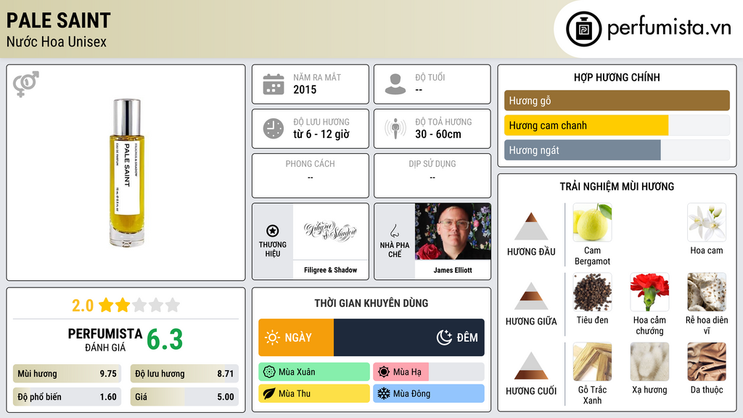This screenshot has width=743, height=418.
Task: Click the PALE SAINT title
Action: 58,20
